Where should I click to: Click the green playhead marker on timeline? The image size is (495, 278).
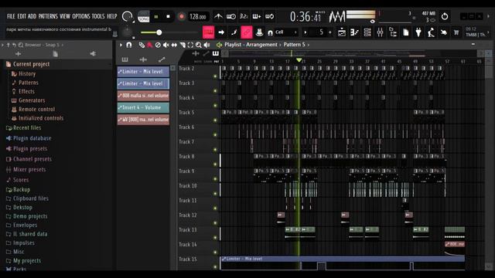299,60
